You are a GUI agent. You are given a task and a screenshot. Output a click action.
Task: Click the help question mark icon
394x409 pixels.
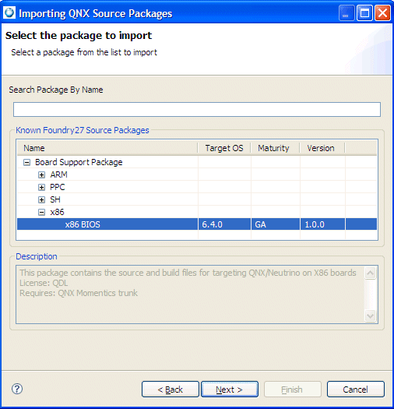click(17, 389)
